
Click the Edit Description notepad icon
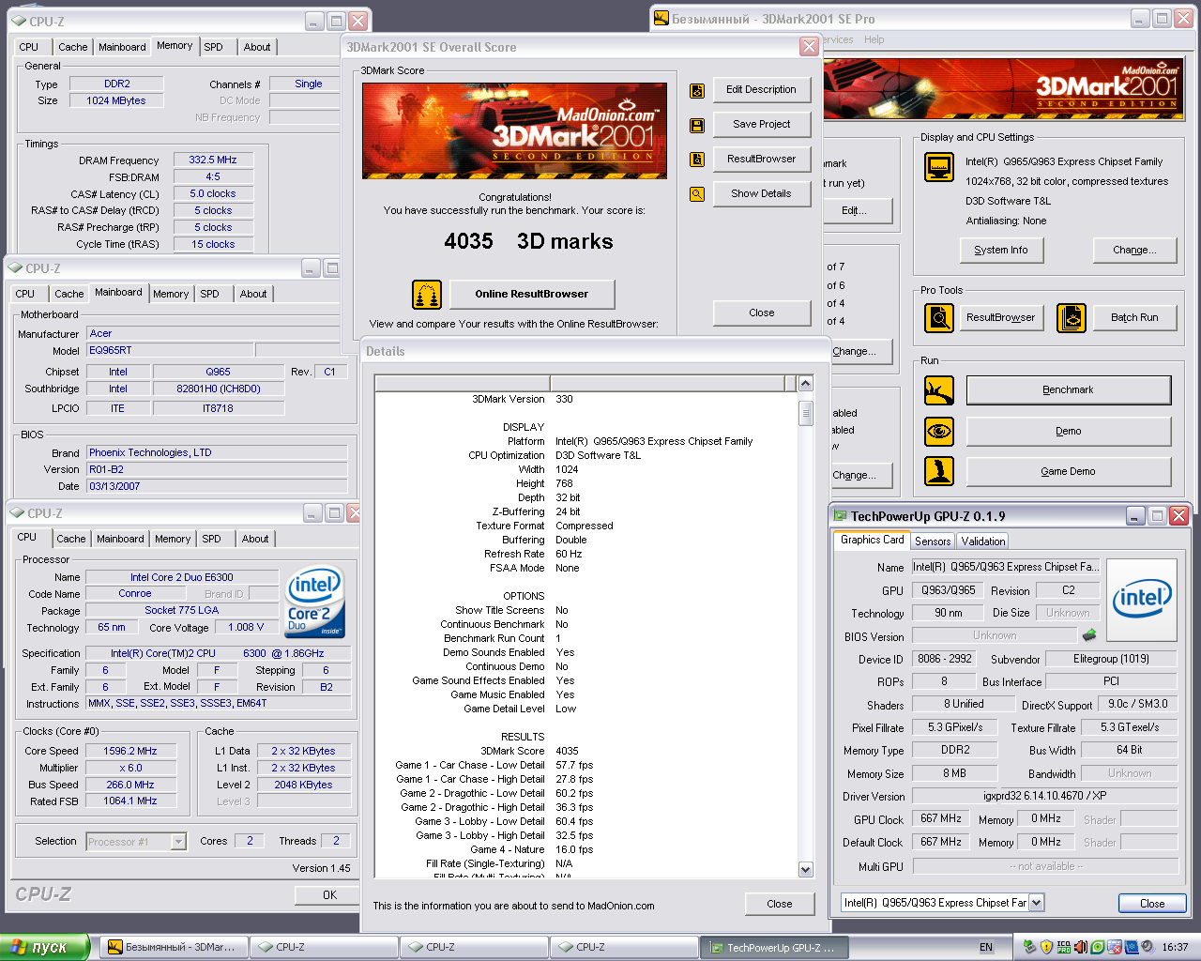697,91
